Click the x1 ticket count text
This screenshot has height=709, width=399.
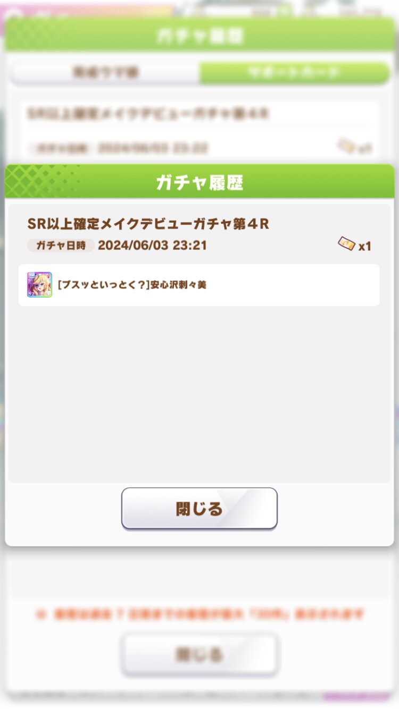tap(364, 246)
